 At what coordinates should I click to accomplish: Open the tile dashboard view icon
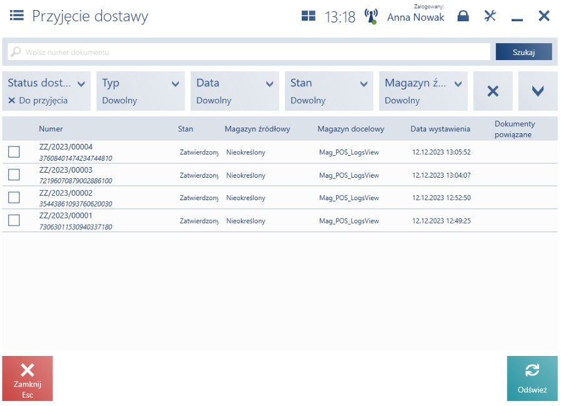click(x=309, y=16)
